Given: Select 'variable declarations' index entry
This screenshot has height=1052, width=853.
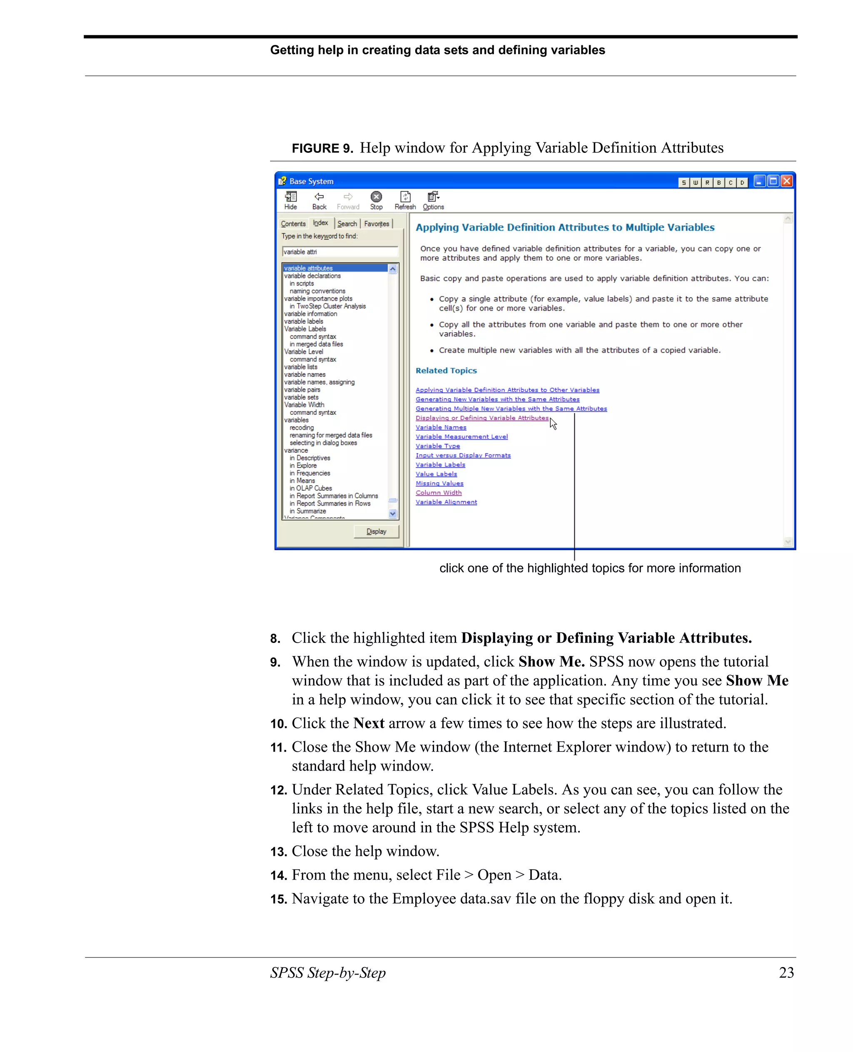Looking at the screenshot, I should point(312,276).
